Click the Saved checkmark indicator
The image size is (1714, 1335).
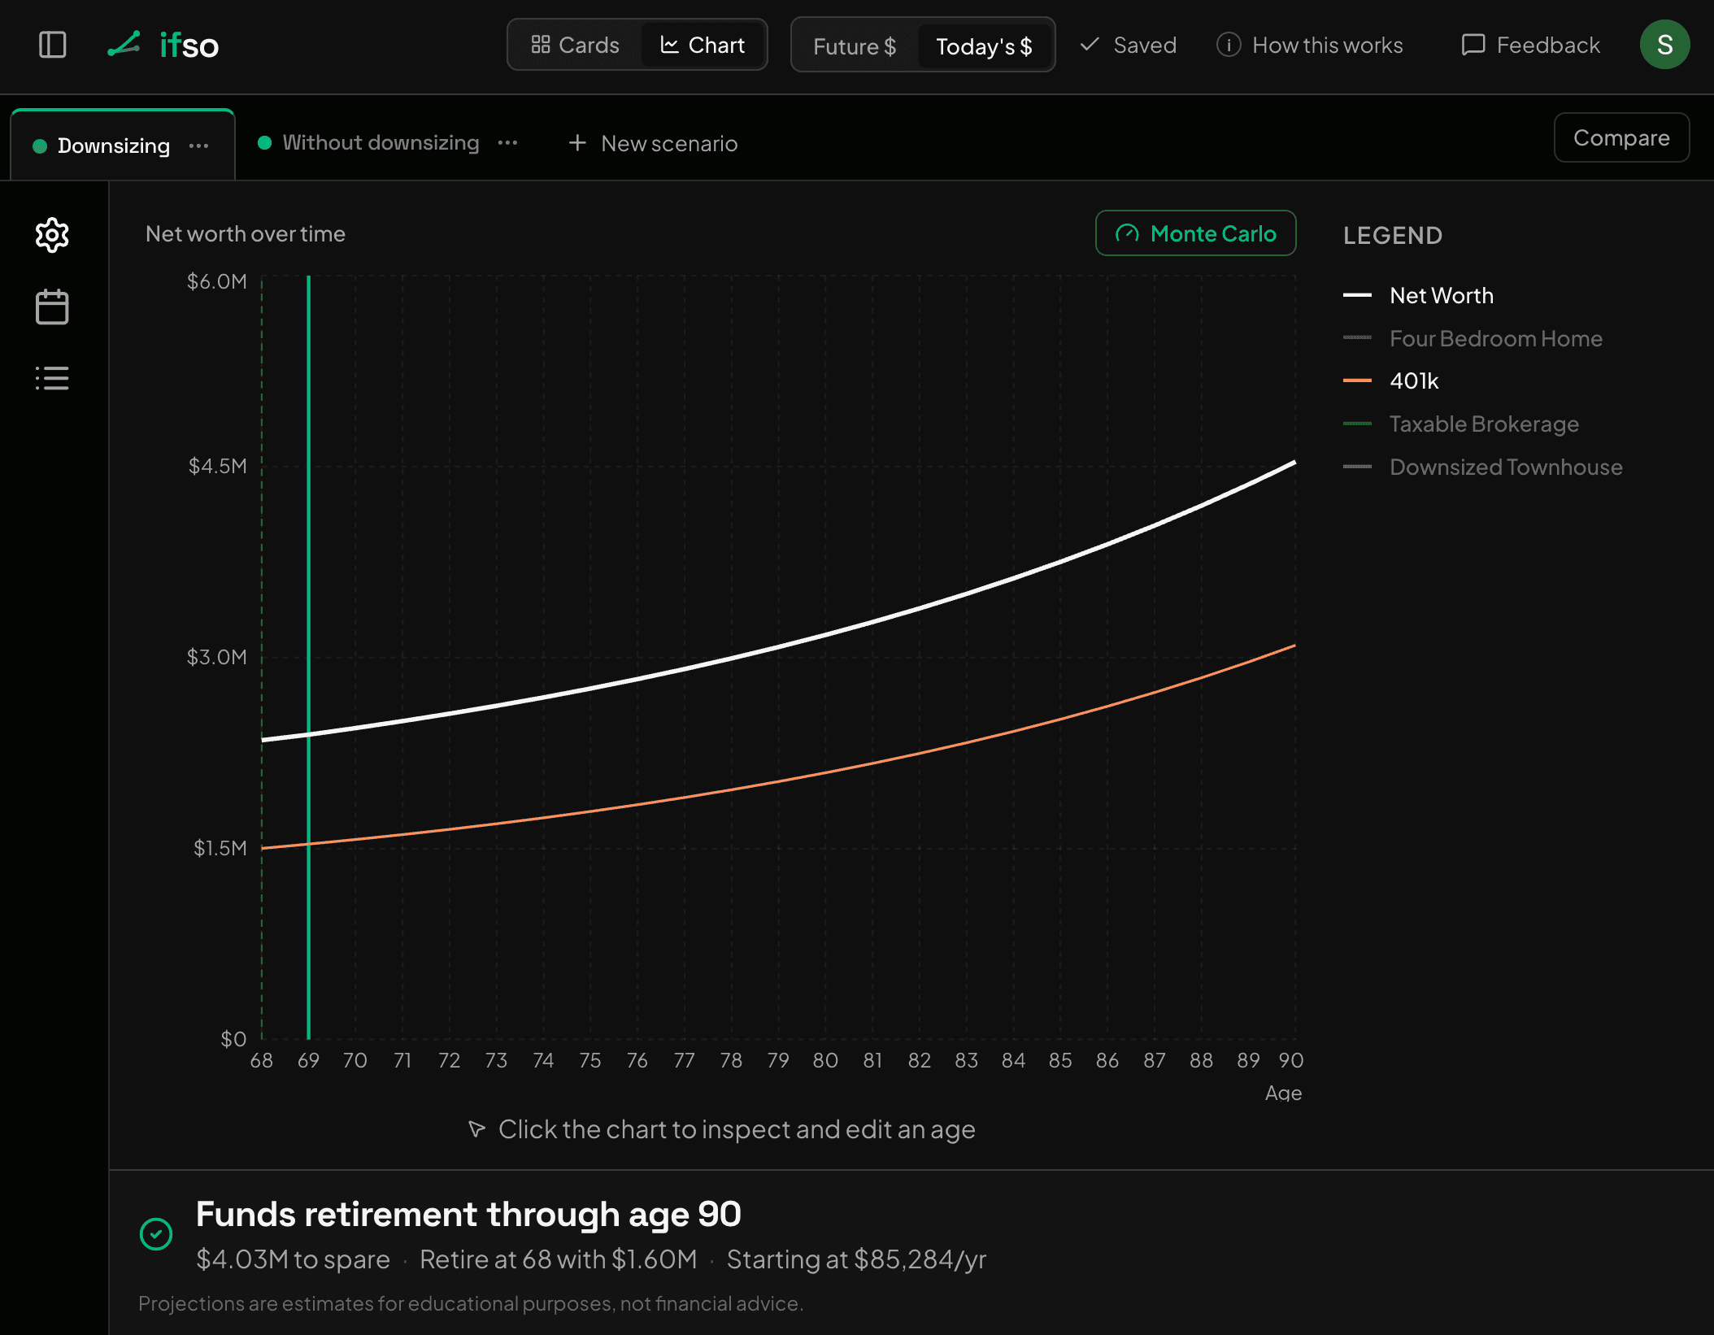click(x=1128, y=45)
